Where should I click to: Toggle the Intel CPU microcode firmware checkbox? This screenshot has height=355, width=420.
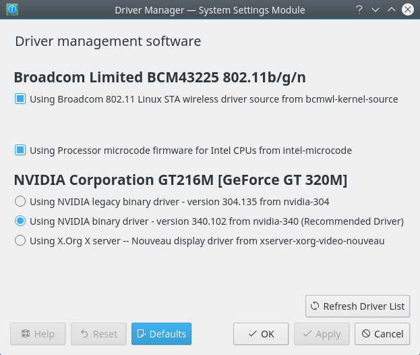pos(20,151)
